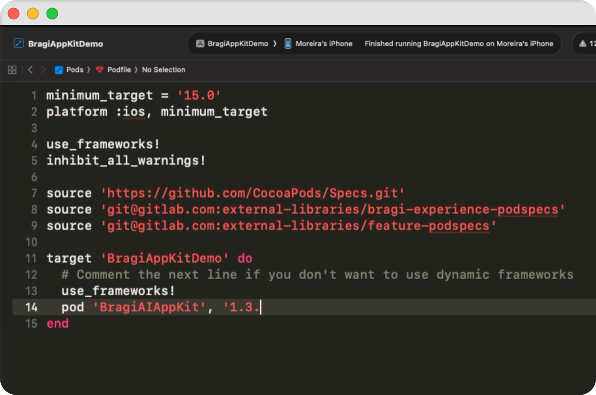
Task: Click the 'end' keyword on line 15
Action: (58, 324)
